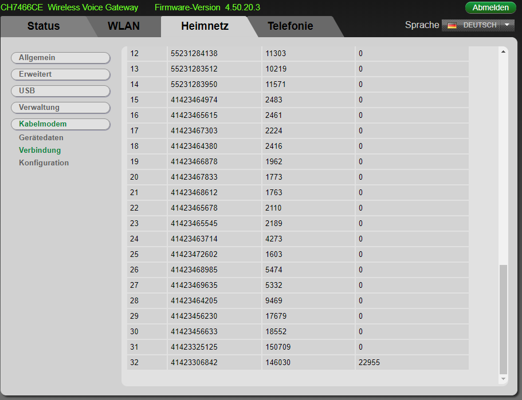Select value 9469 in row 28
Image resolution: width=522 pixels, height=400 pixels.
click(x=274, y=301)
